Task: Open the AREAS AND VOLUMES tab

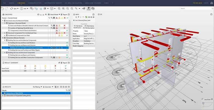Action: click(93, 3)
